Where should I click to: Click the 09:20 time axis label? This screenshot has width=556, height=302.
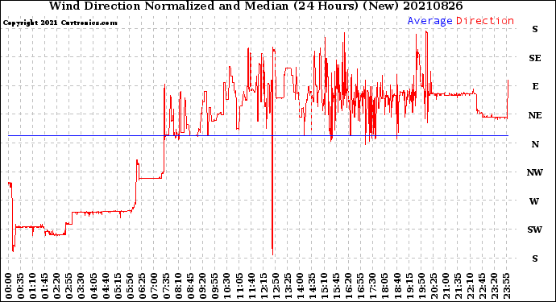pos(202,286)
